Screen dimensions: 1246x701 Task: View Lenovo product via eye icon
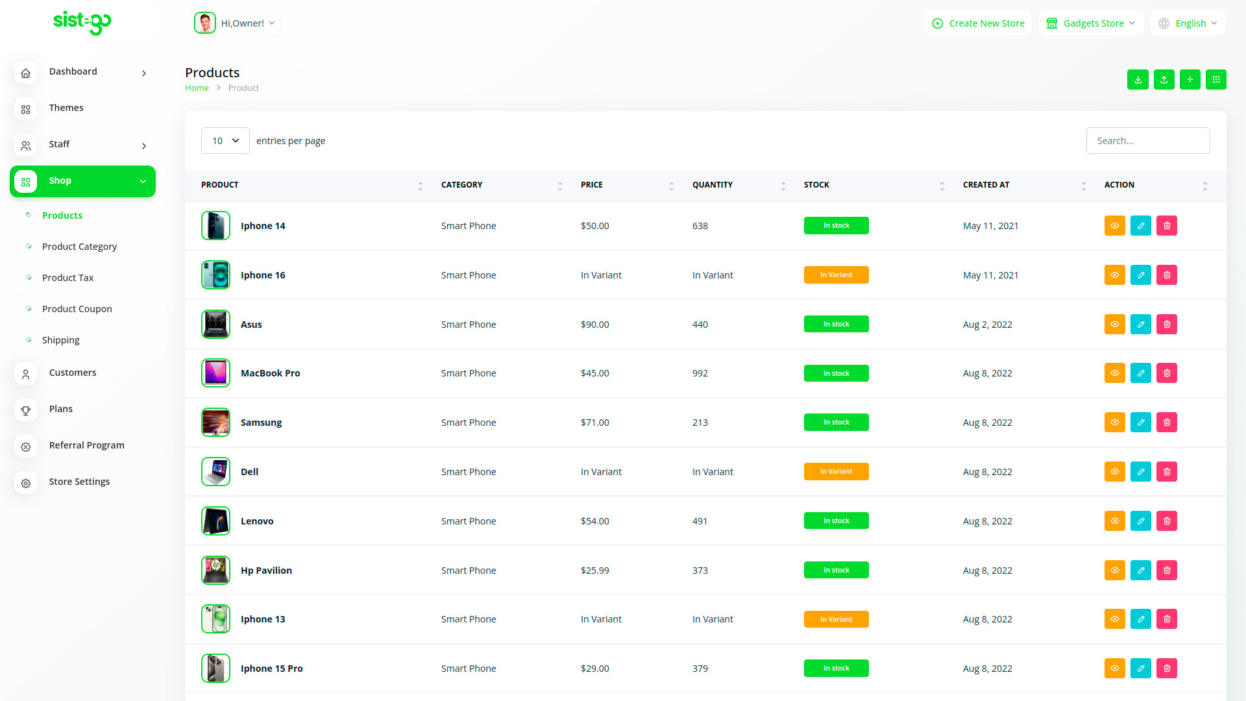tap(1114, 521)
